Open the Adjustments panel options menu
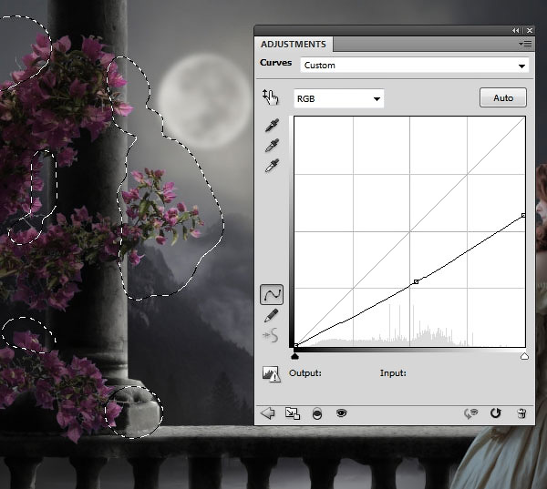The width and height of the screenshot is (547, 489). [525, 45]
